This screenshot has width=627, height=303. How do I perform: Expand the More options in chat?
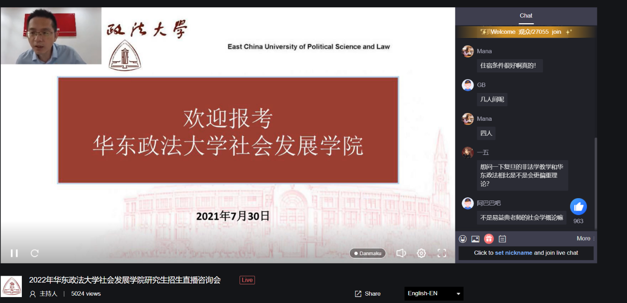pos(586,238)
